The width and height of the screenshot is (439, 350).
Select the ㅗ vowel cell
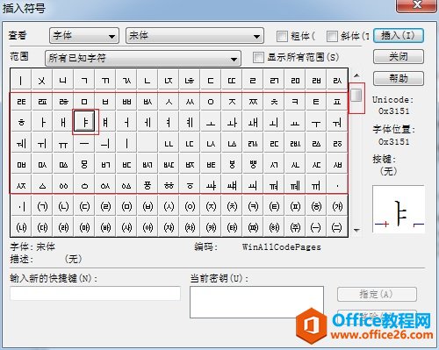point(211,123)
